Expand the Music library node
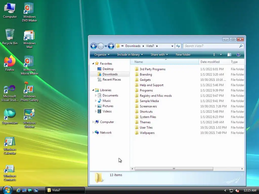The width and height of the screenshot is (259, 194). coord(96,101)
